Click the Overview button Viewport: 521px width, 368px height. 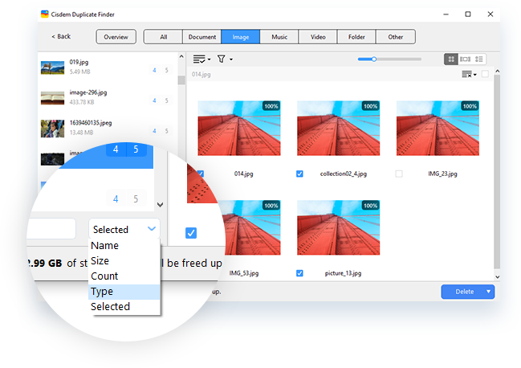(116, 36)
